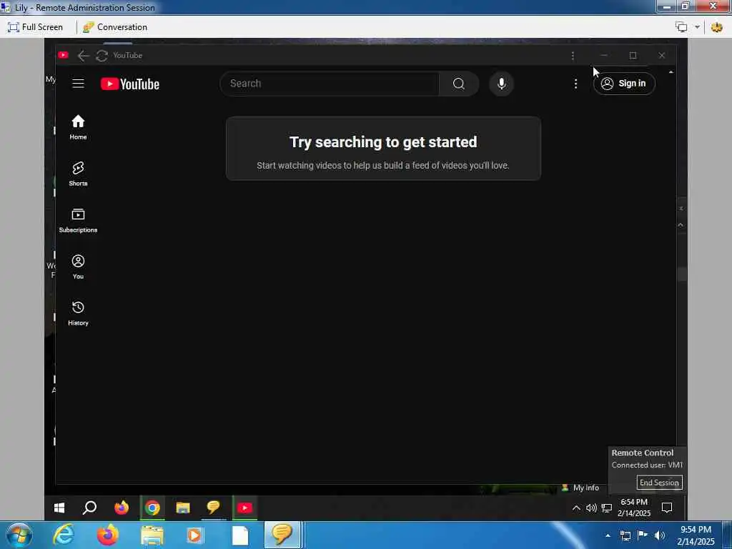Viewport: 732px width, 549px height.
Task: Click active chat bubble app on local taskbar
Action: 282,535
